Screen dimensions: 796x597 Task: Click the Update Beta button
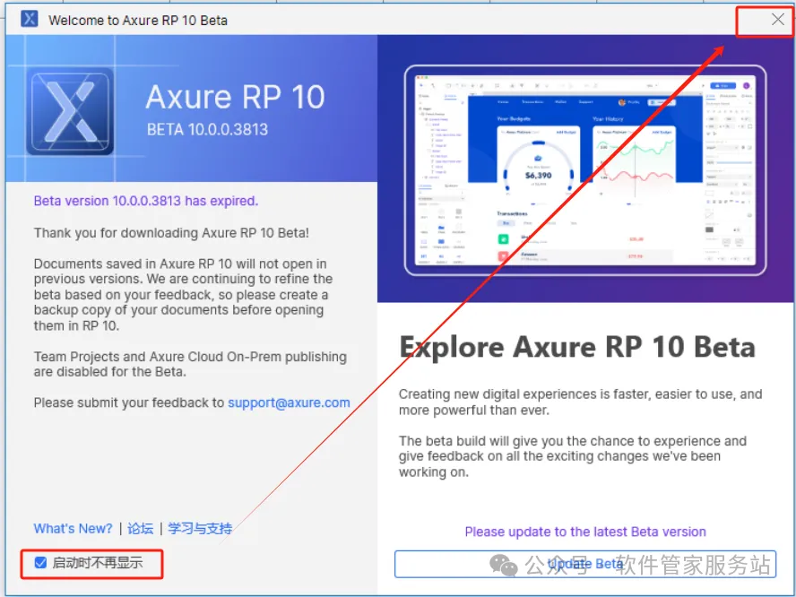tap(585, 564)
